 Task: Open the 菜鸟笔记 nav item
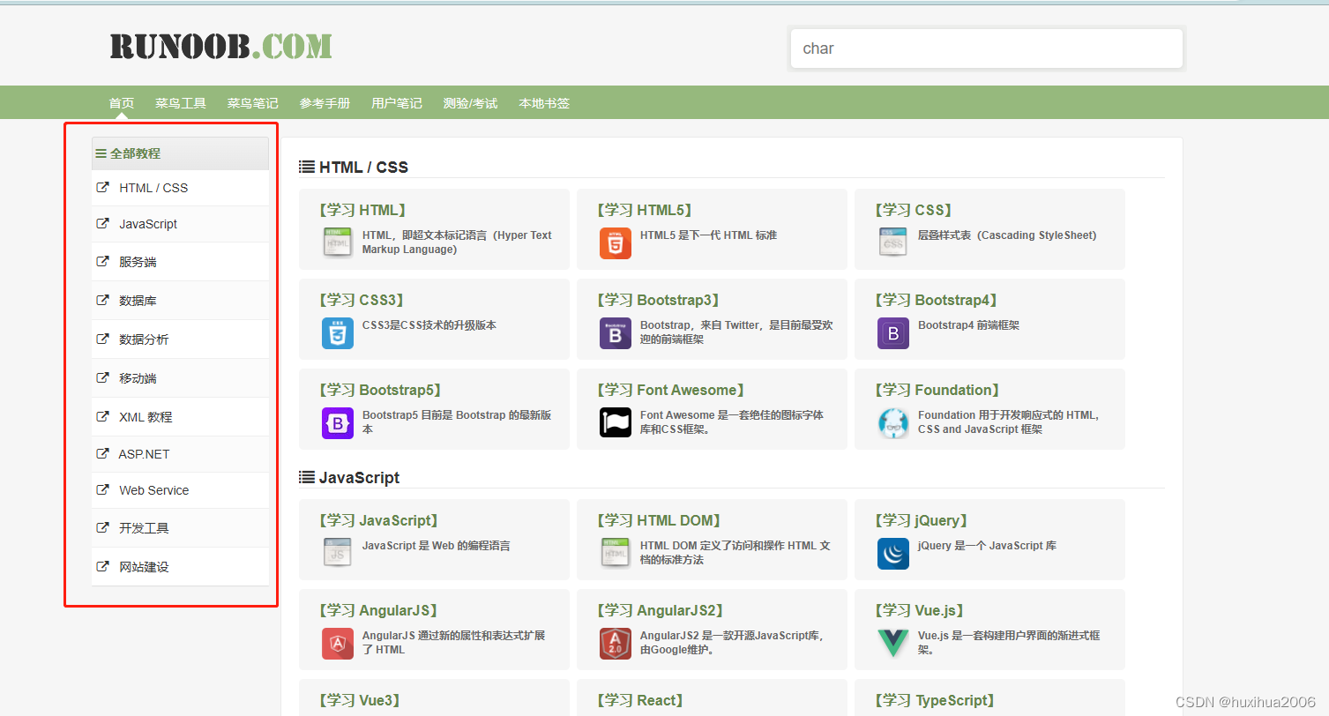[253, 103]
